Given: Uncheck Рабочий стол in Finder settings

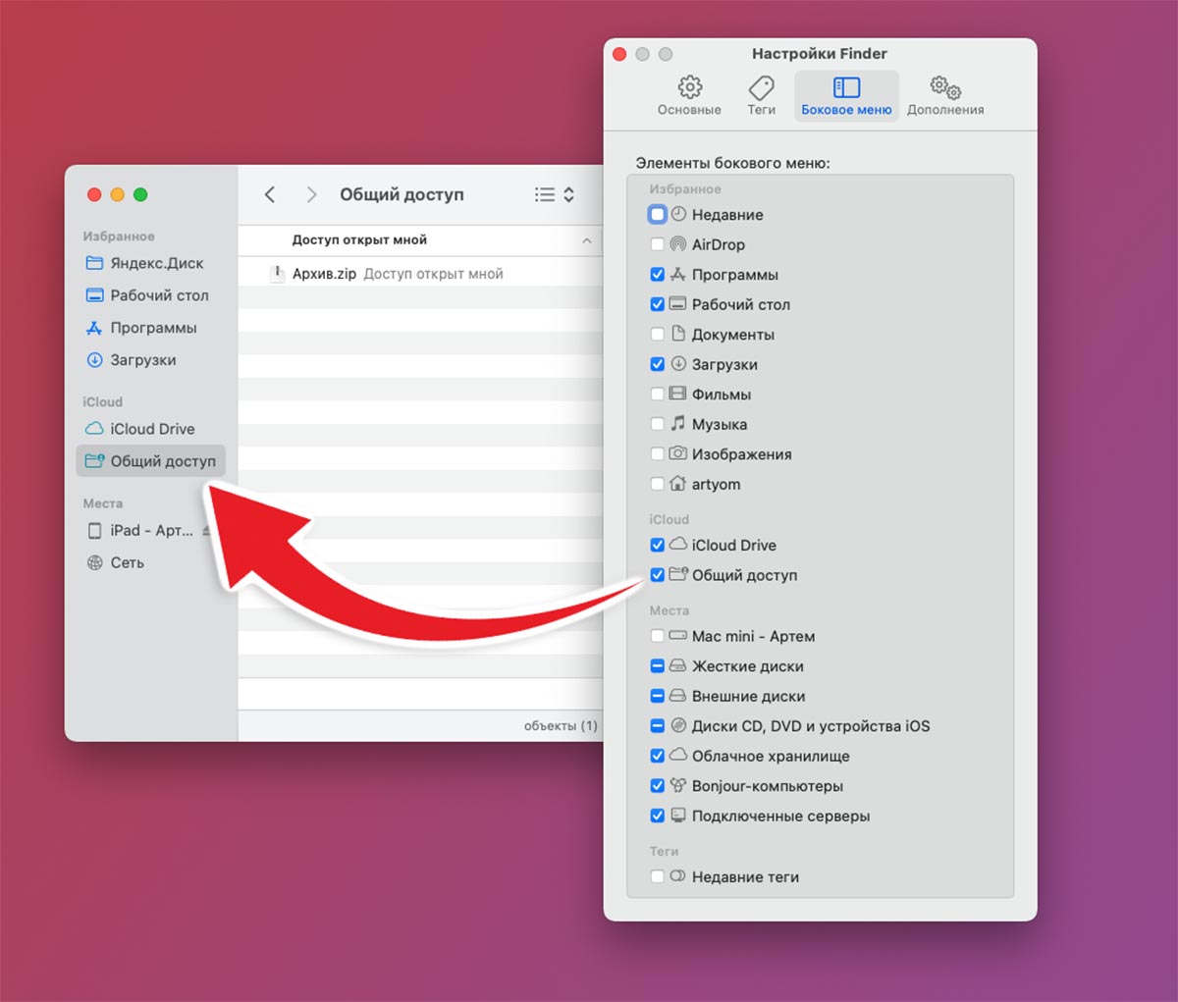Looking at the screenshot, I should pos(658,304).
